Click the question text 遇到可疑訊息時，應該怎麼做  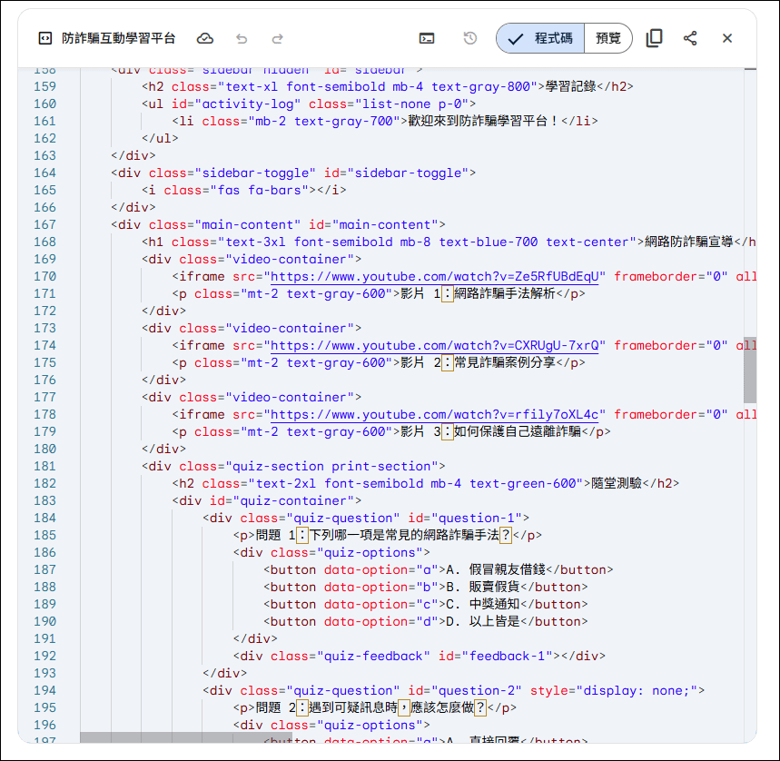[391, 707]
